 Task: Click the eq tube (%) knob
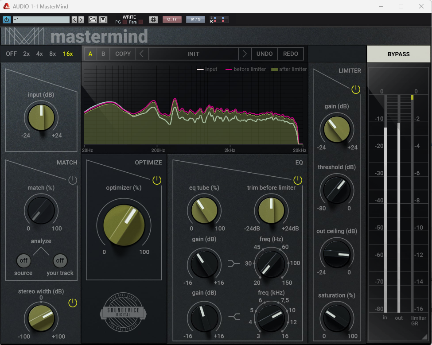coord(204,211)
